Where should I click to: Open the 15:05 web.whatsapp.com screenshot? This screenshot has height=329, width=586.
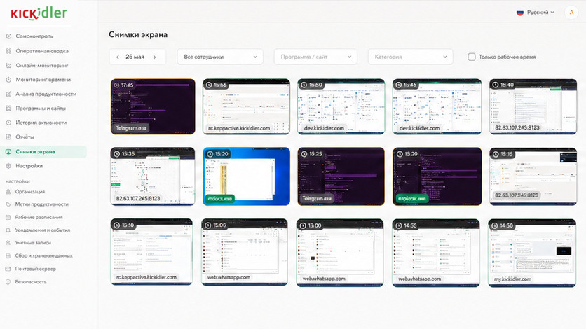point(245,252)
